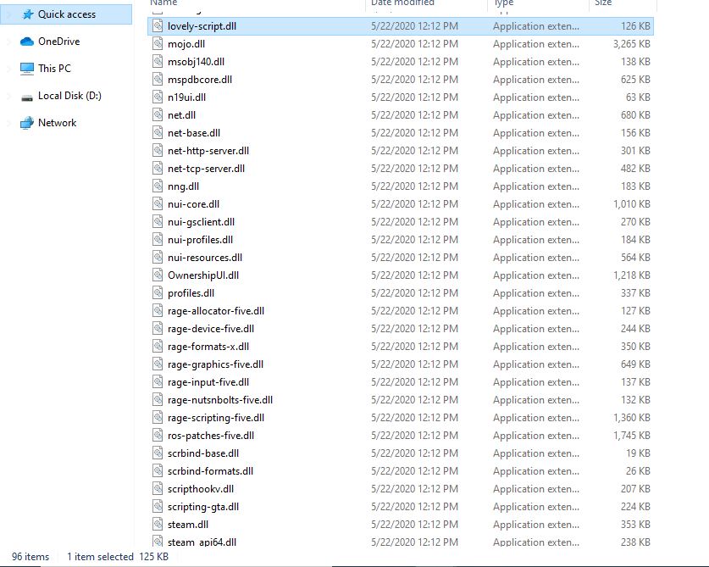
Task: Click the 1 item selected 125 KB status
Action: (118, 557)
